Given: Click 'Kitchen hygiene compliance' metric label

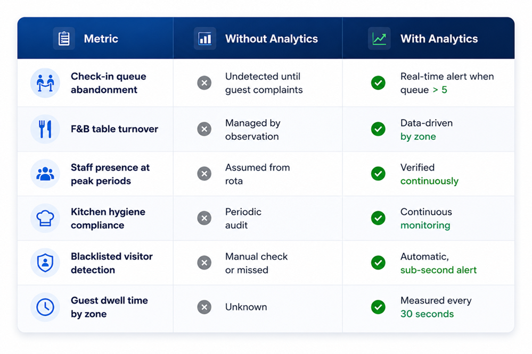Looking at the screenshot, I should (x=108, y=218).
